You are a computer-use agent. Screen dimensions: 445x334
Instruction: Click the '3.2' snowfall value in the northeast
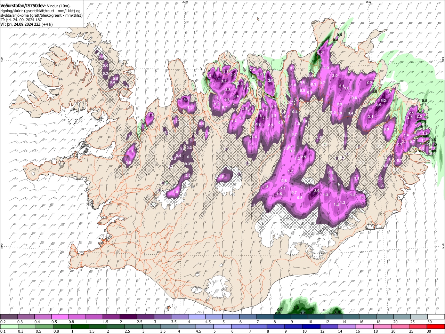pyautogui.click(x=383, y=101)
